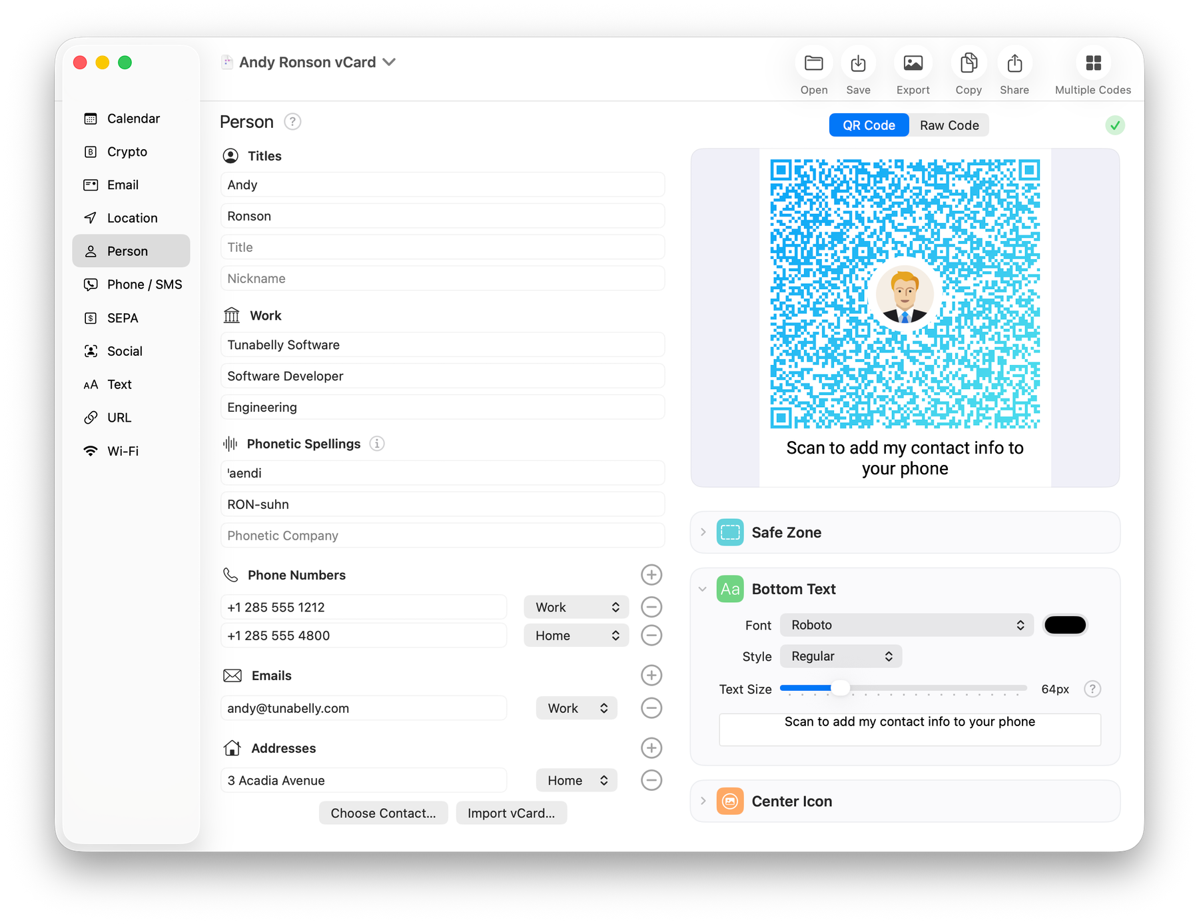
Task: Add a new phone number with plus button
Action: point(651,574)
